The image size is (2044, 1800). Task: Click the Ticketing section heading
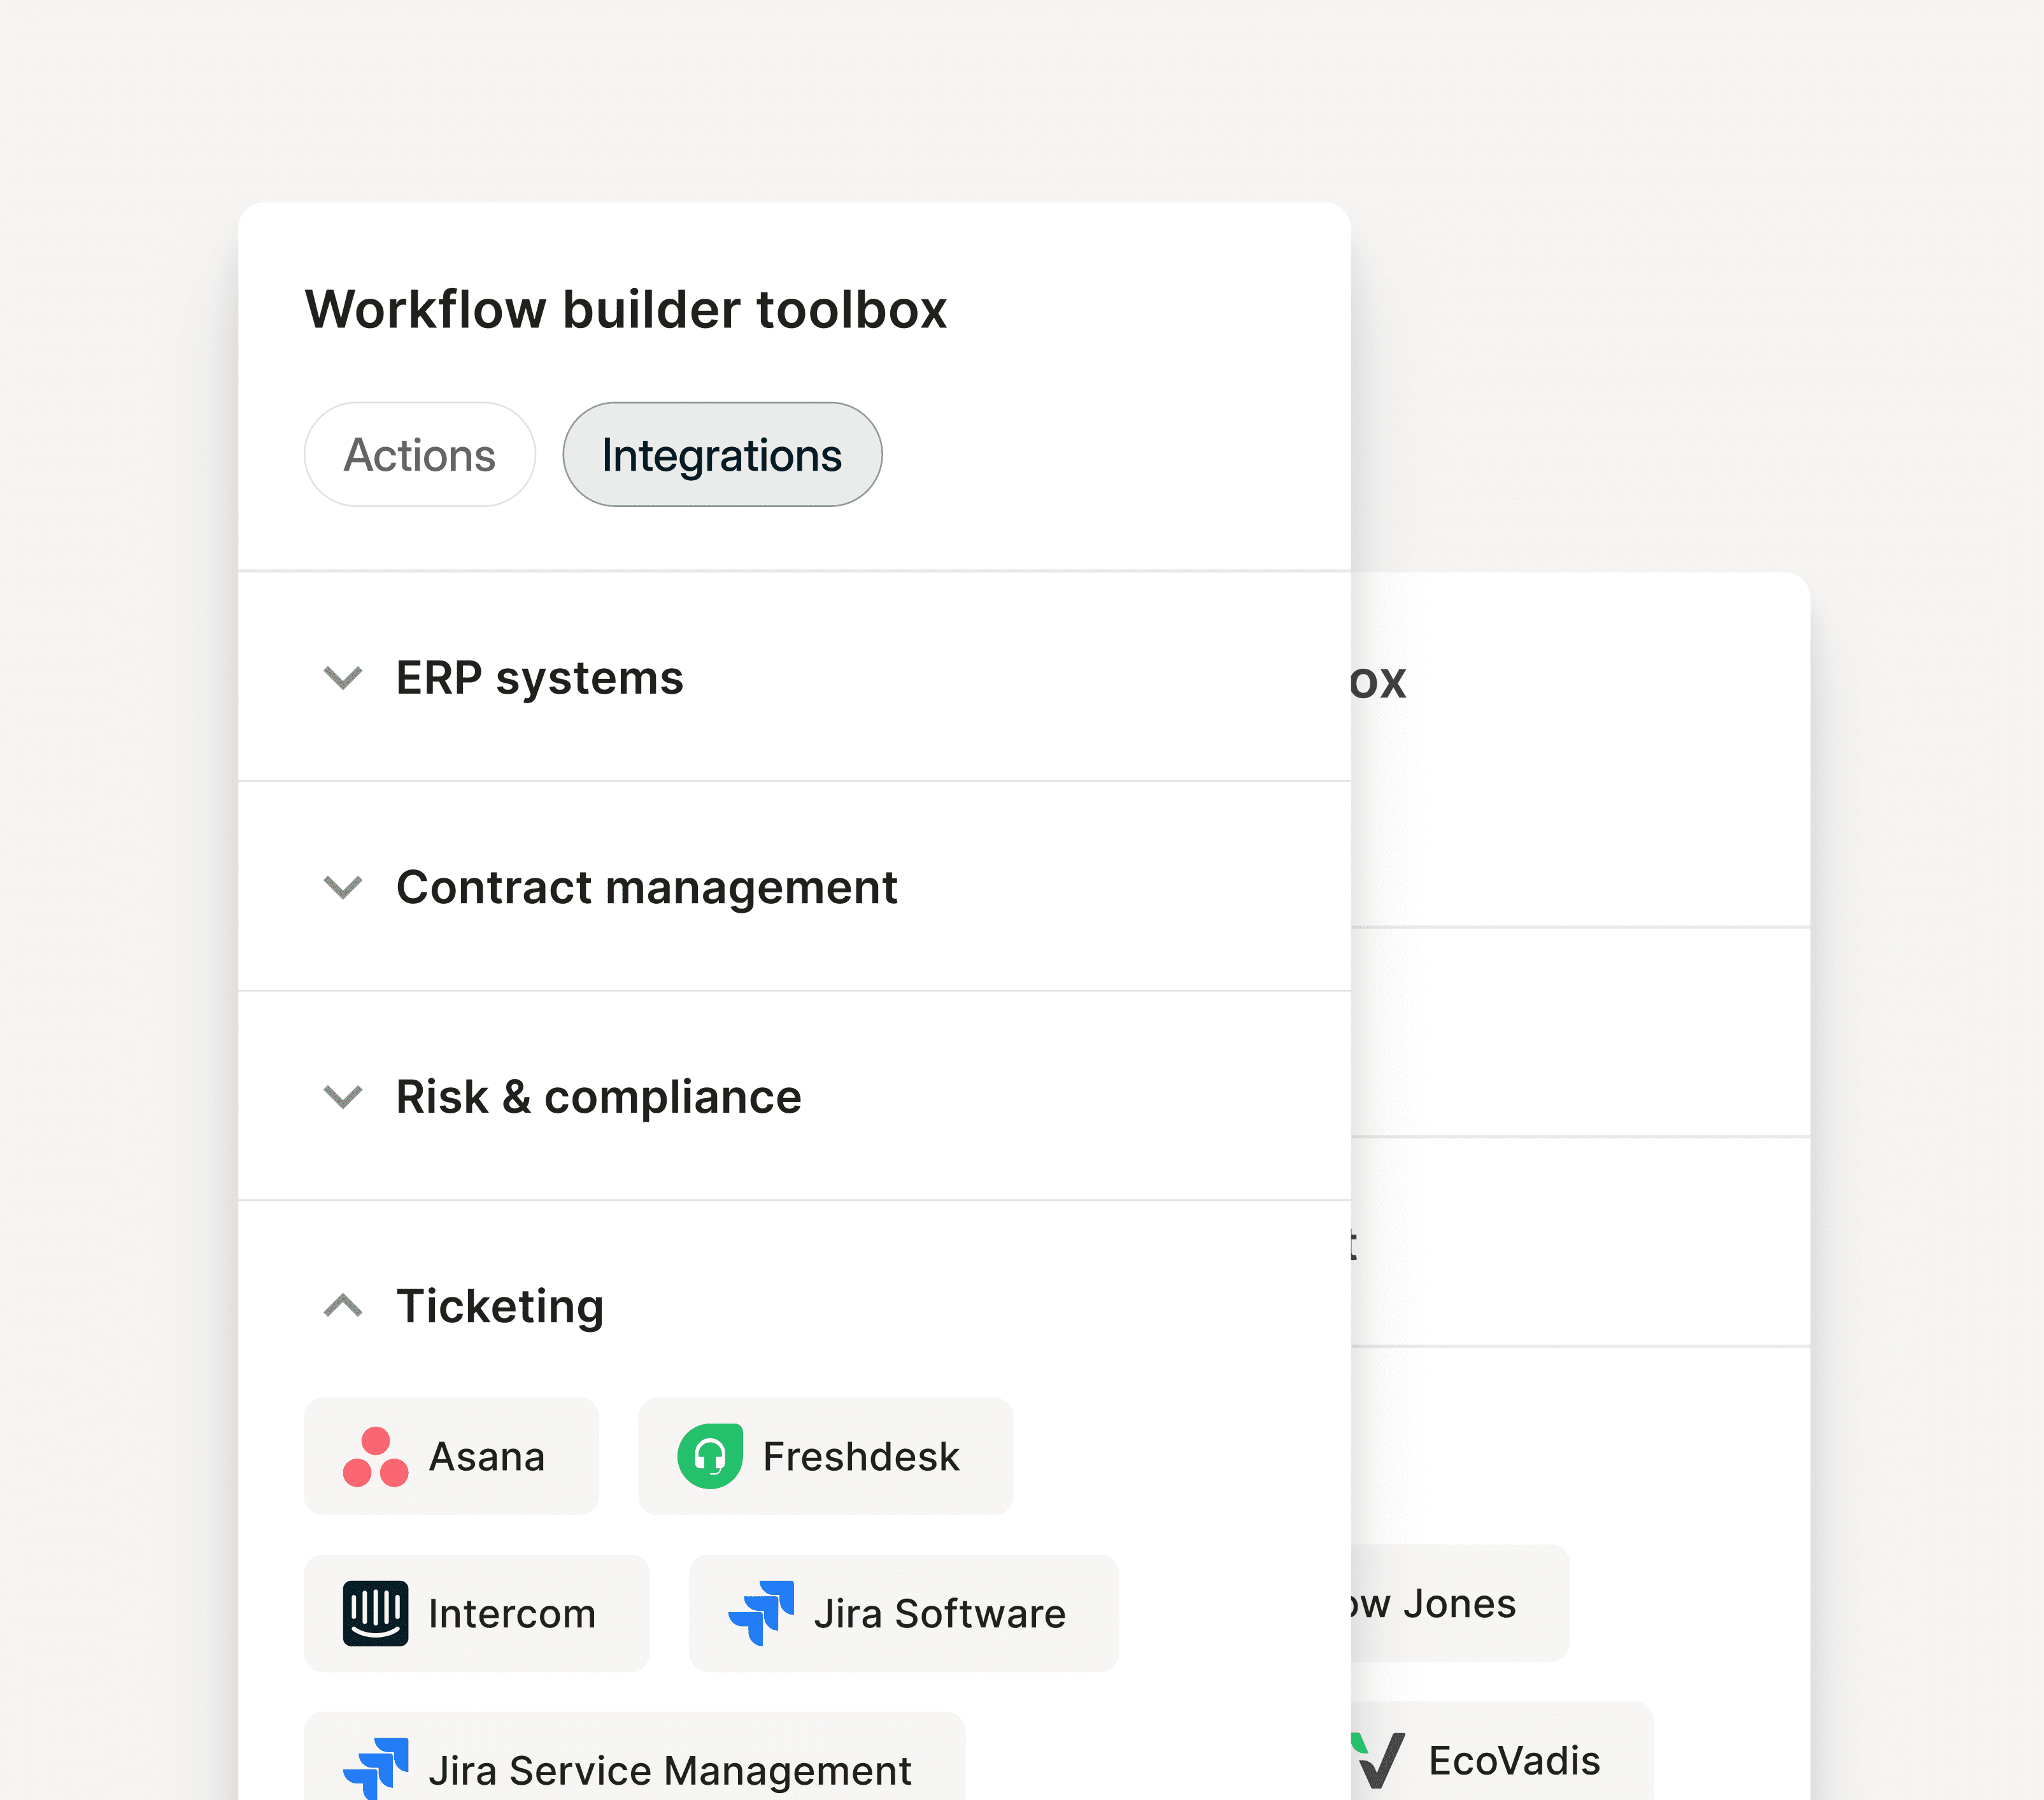pos(500,1307)
